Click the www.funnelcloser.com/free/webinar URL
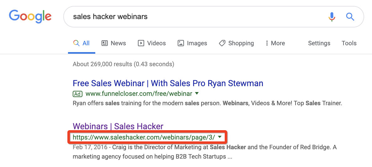 139,94
